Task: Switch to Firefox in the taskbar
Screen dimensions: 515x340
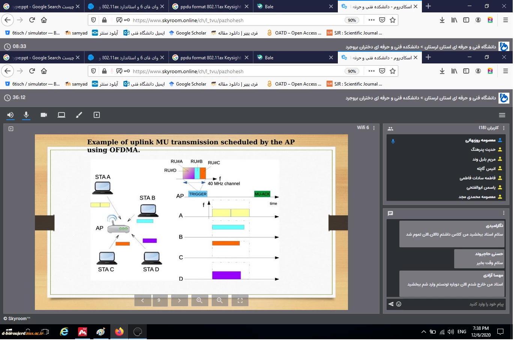Action: [119, 332]
